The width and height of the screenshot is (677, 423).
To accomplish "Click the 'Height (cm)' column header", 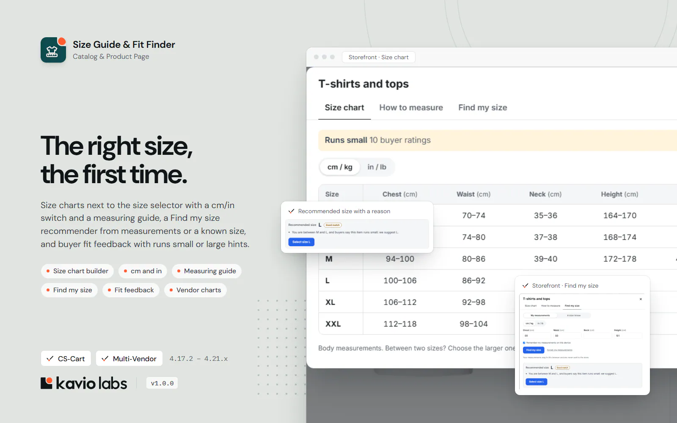I will click(x=619, y=194).
